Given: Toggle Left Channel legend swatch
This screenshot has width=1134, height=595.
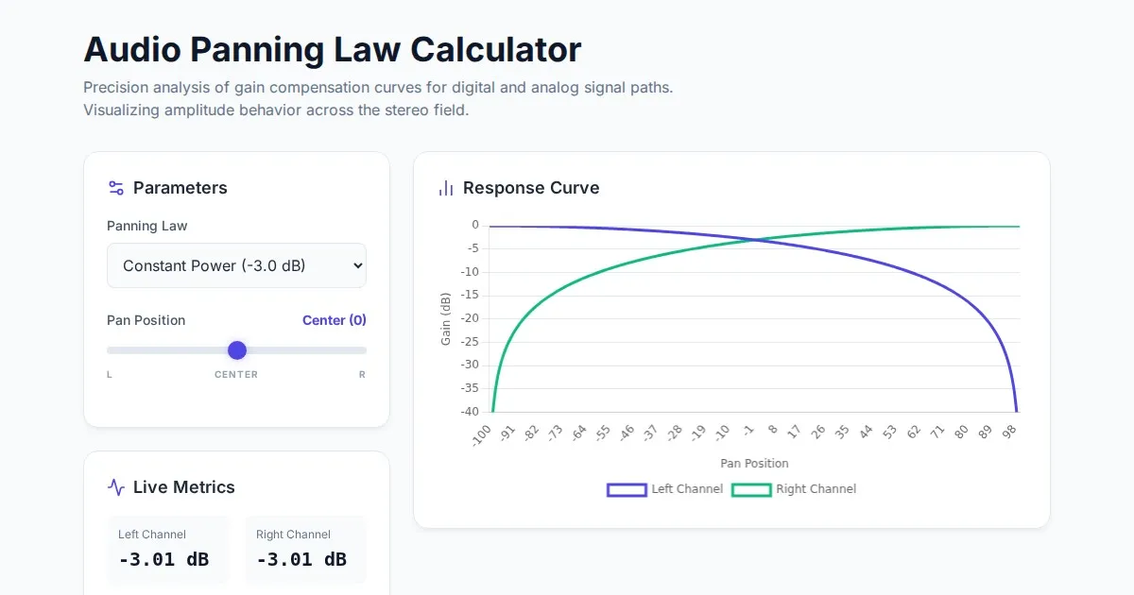Looking at the screenshot, I should click(626, 489).
